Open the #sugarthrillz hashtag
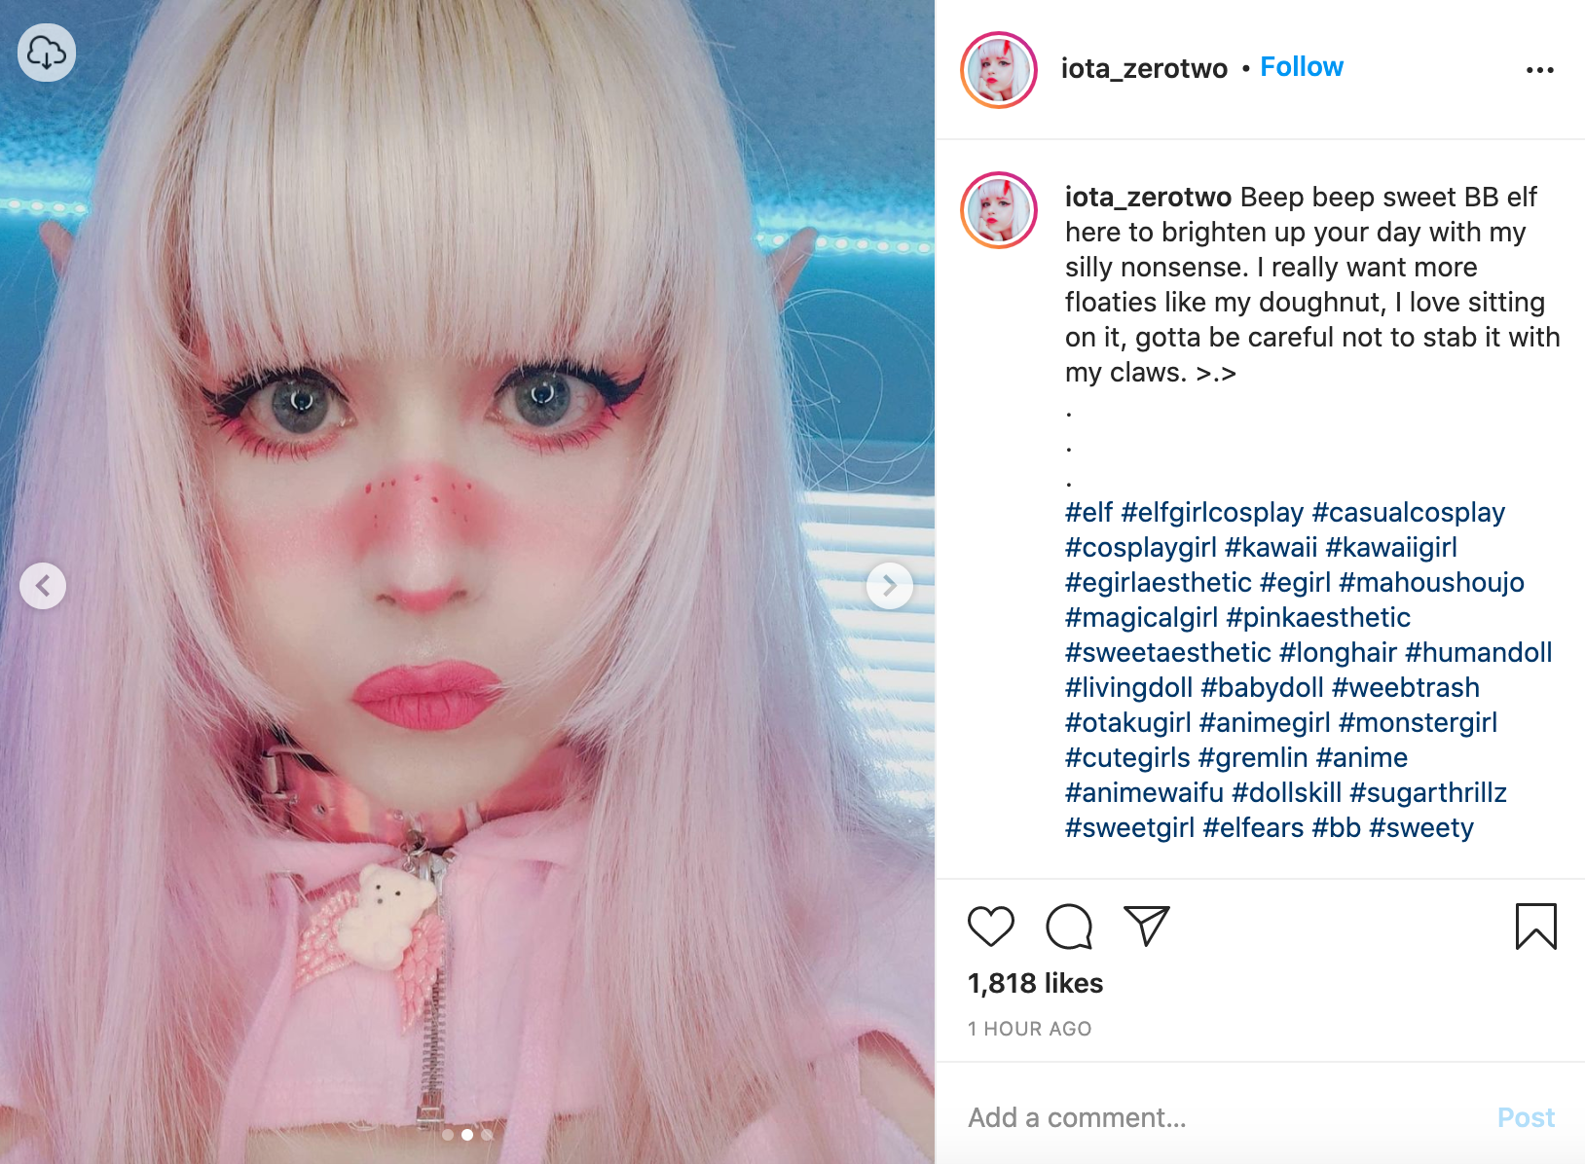The height and width of the screenshot is (1164, 1585). (1428, 792)
